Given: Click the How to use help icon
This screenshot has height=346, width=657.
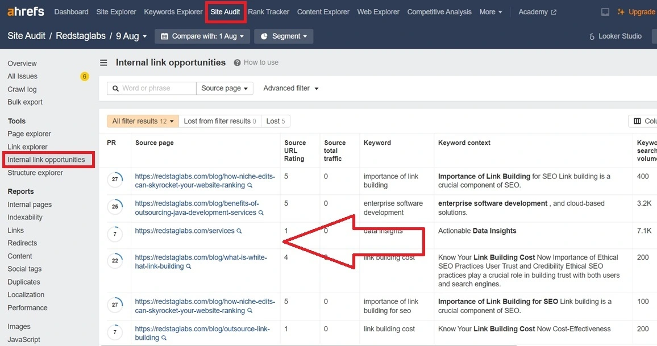Looking at the screenshot, I should (x=237, y=63).
